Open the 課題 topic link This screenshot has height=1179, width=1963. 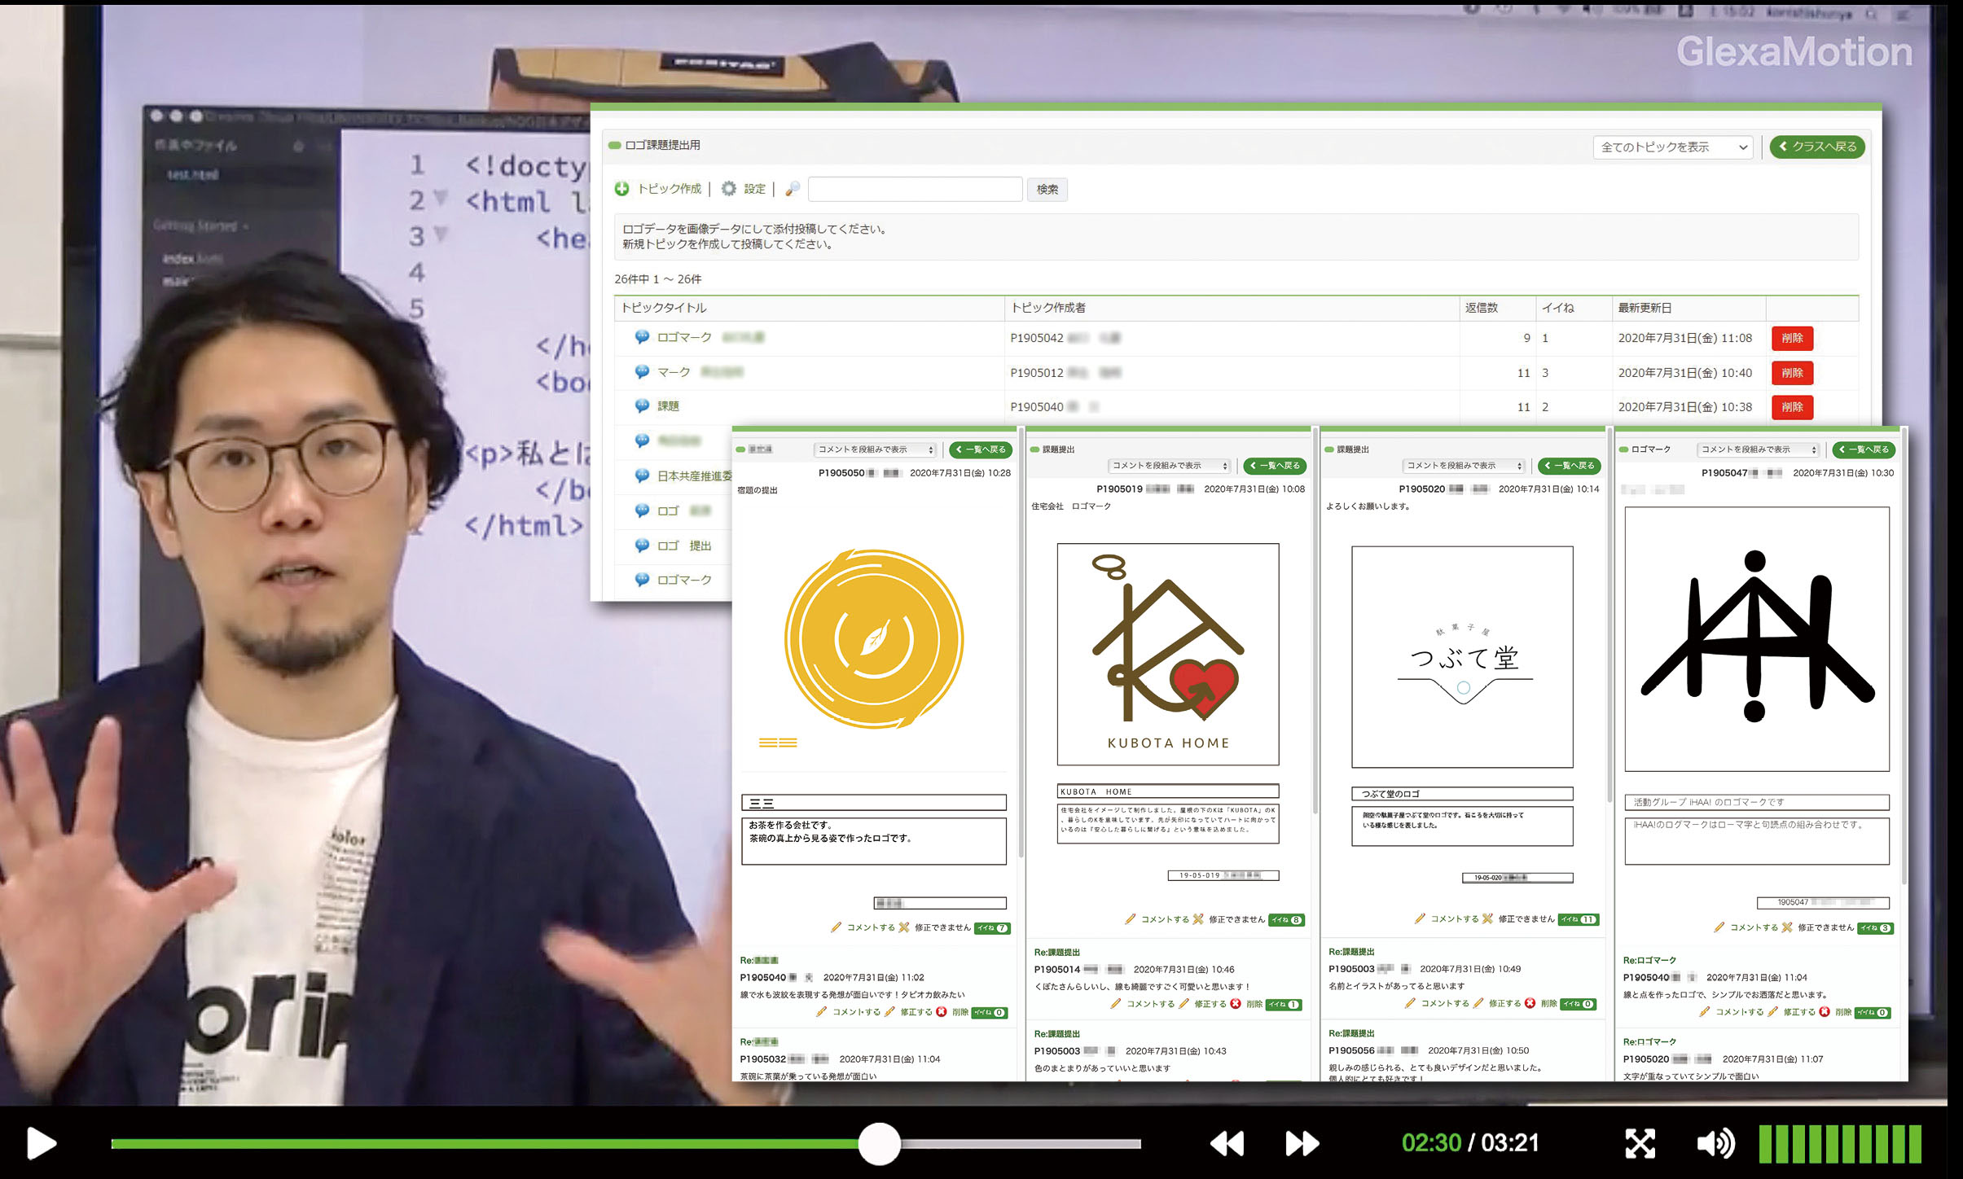668,406
